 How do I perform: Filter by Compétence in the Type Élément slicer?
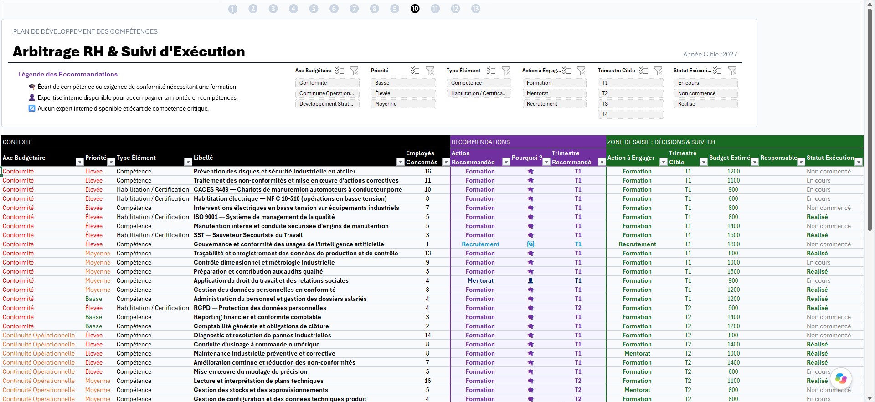479,83
